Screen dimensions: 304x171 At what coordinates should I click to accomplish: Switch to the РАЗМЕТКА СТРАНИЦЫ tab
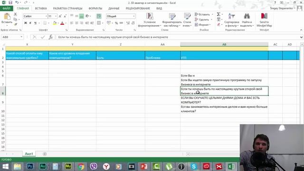coord(67,9)
